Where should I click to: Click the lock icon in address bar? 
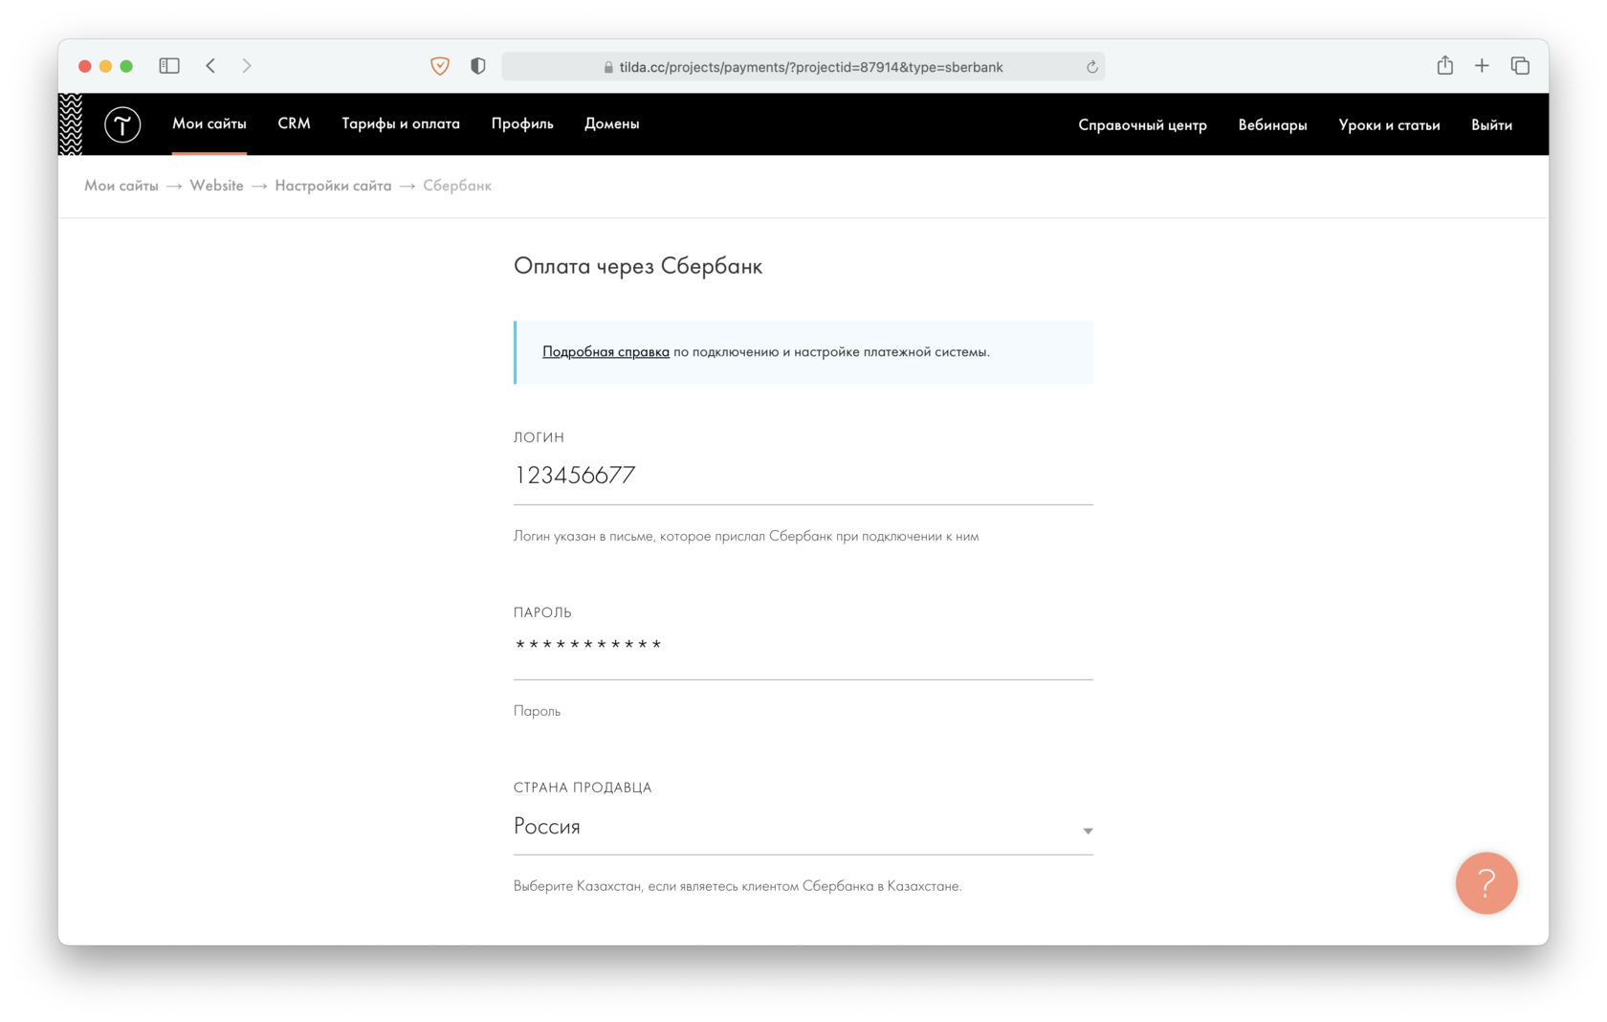click(x=608, y=67)
